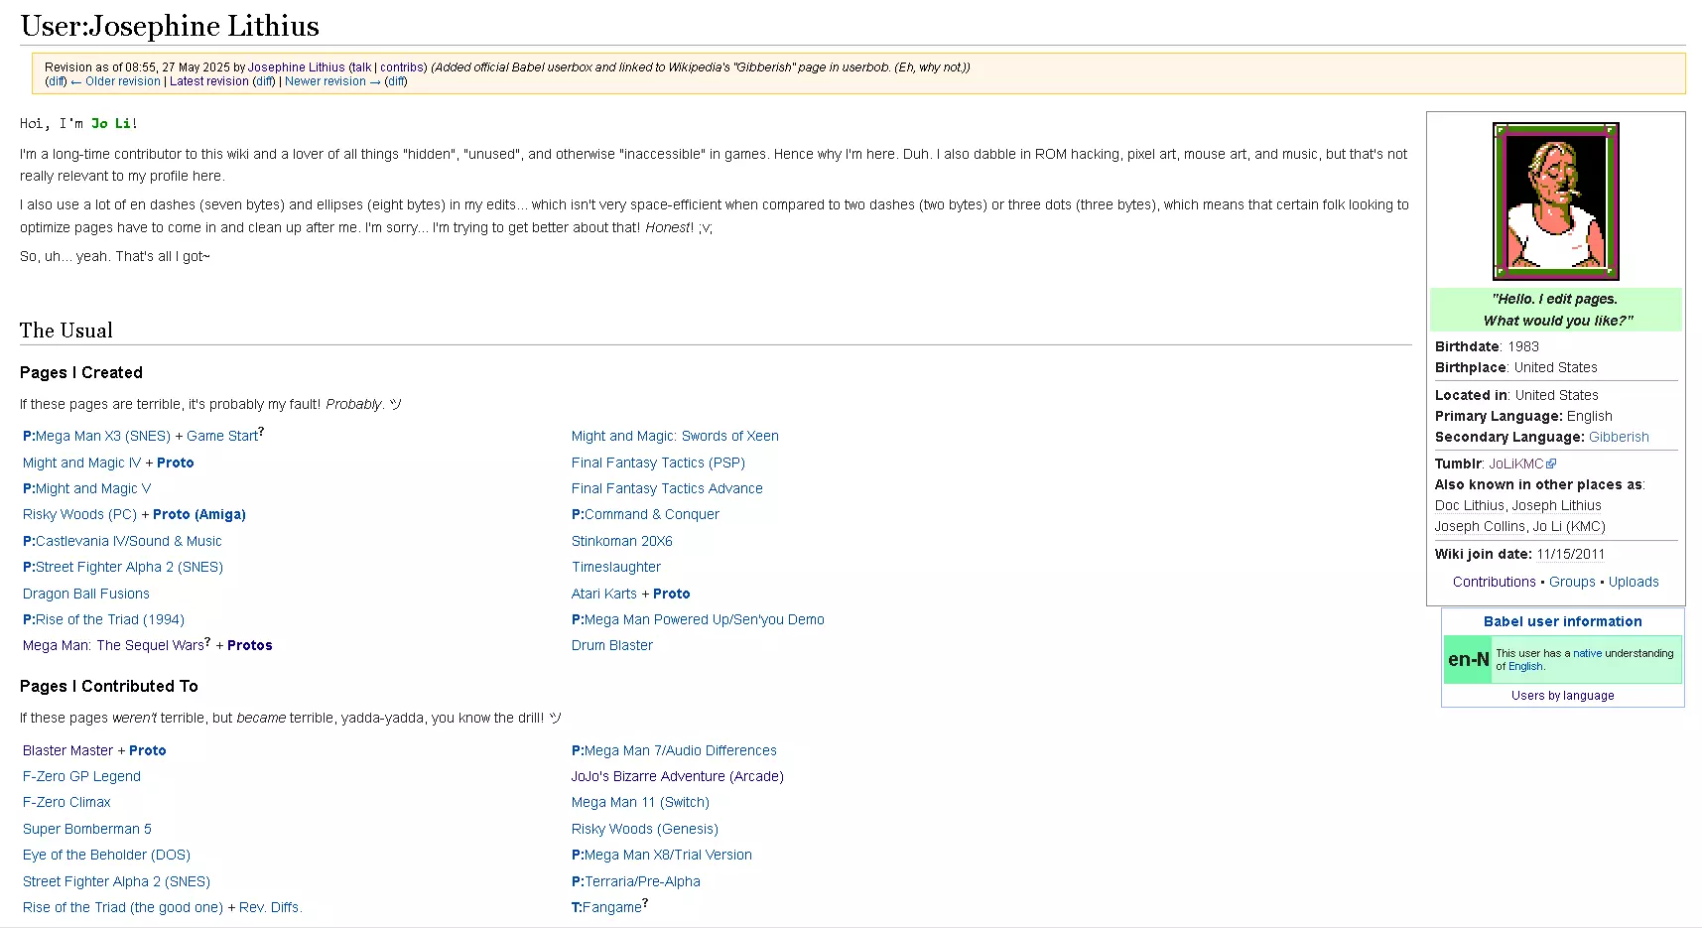Click the en-N Babel language box
This screenshot has width=1702, height=928.
(x=1468, y=660)
